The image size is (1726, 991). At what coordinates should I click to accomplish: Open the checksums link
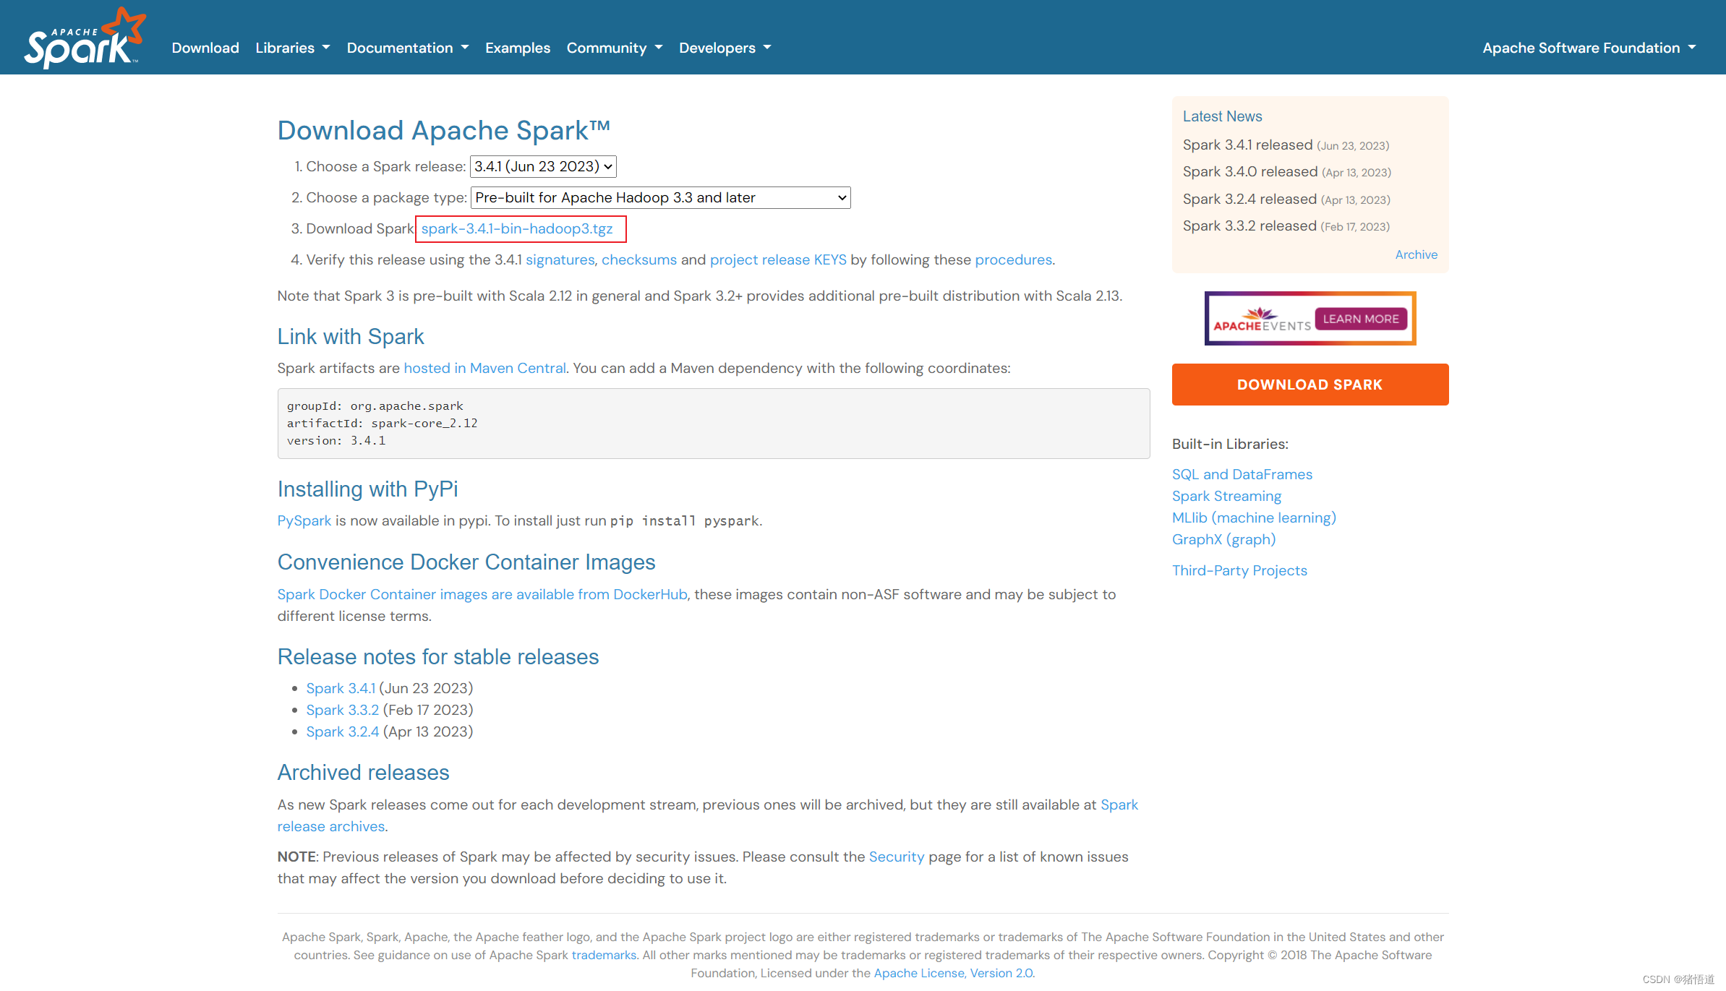click(x=638, y=260)
